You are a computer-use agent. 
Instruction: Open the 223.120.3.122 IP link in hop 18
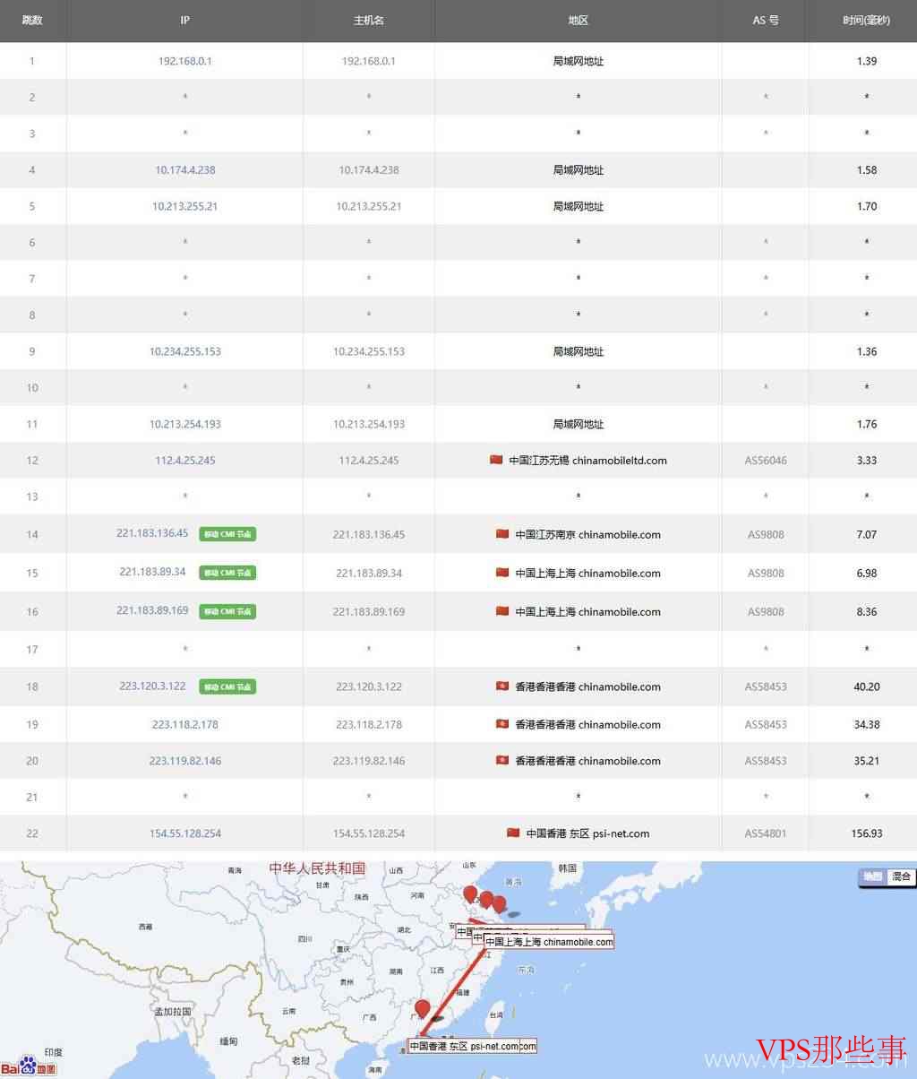pyautogui.click(x=152, y=686)
